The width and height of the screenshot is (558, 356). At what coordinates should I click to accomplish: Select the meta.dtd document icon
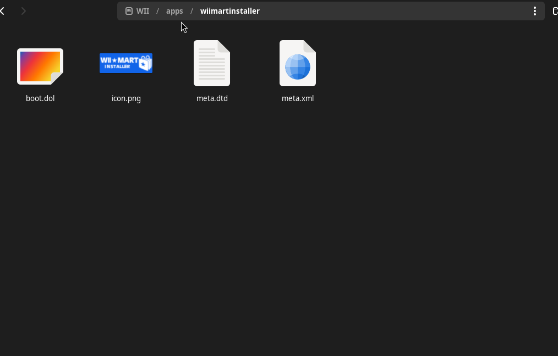pyautogui.click(x=212, y=63)
